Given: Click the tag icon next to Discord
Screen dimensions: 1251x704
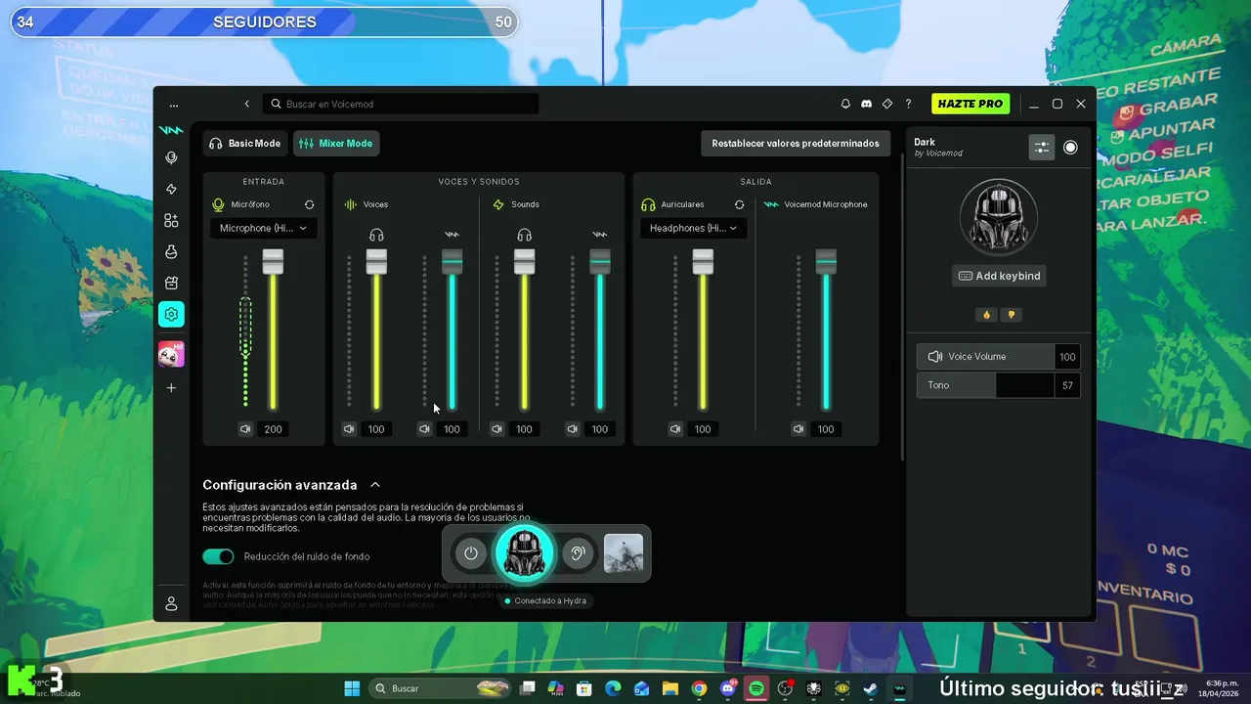Looking at the screenshot, I should click(887, 104).
